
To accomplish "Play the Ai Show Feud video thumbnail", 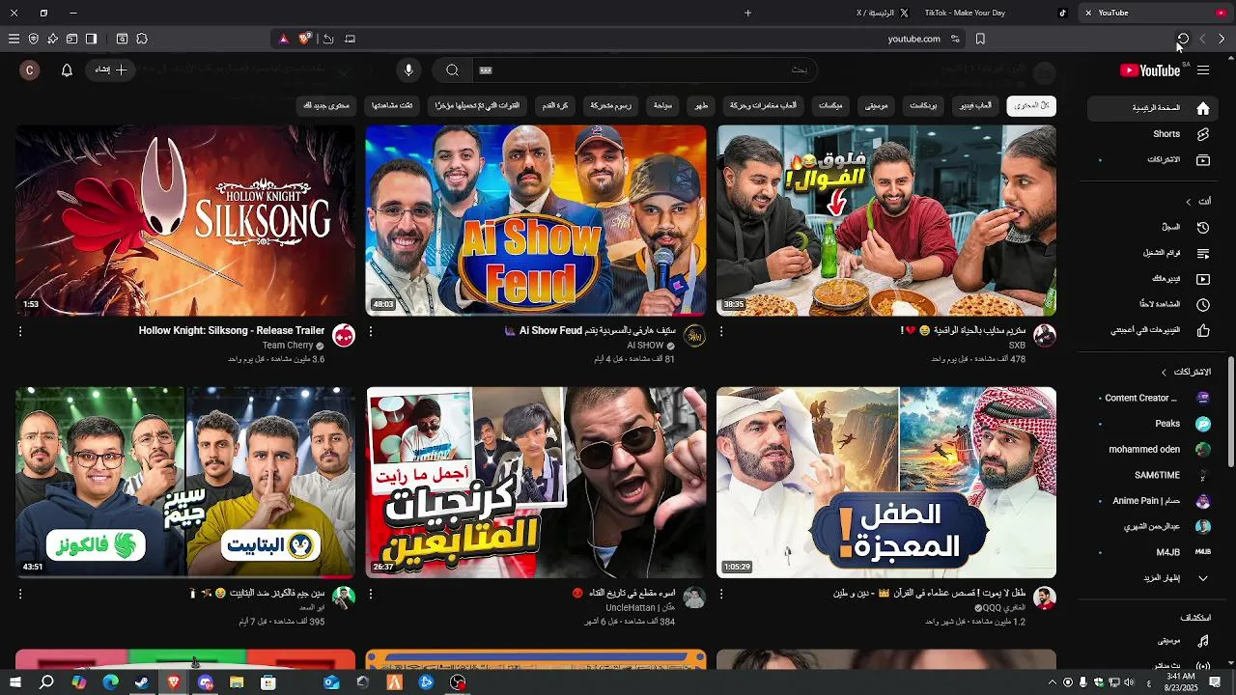I will click(536, 220).
